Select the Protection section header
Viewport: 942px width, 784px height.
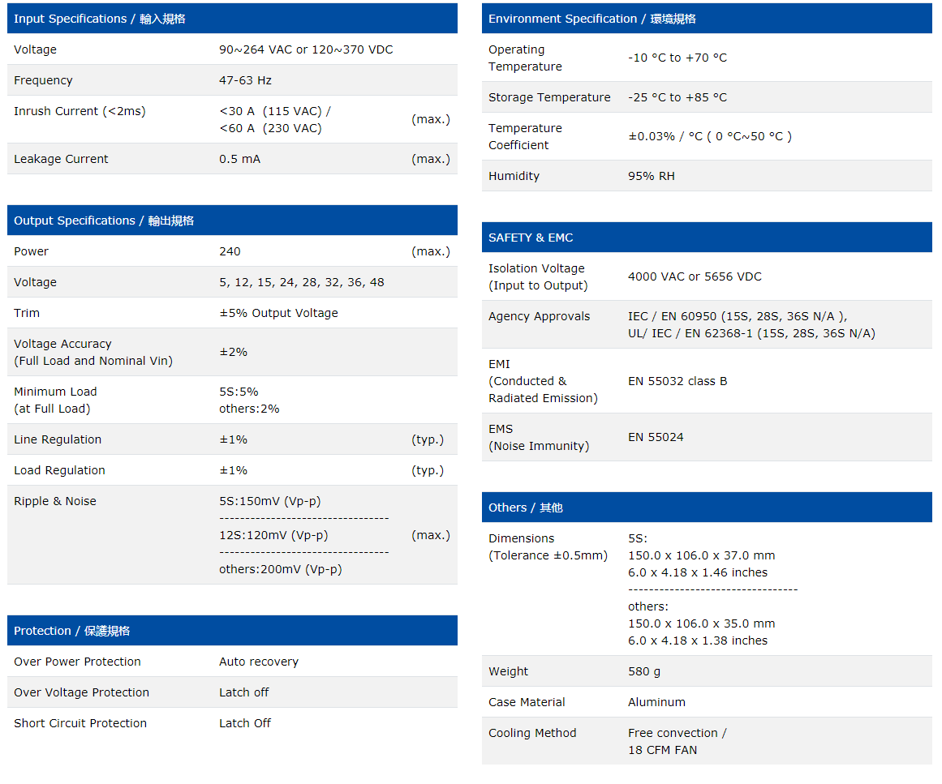(x=72, y=631)
